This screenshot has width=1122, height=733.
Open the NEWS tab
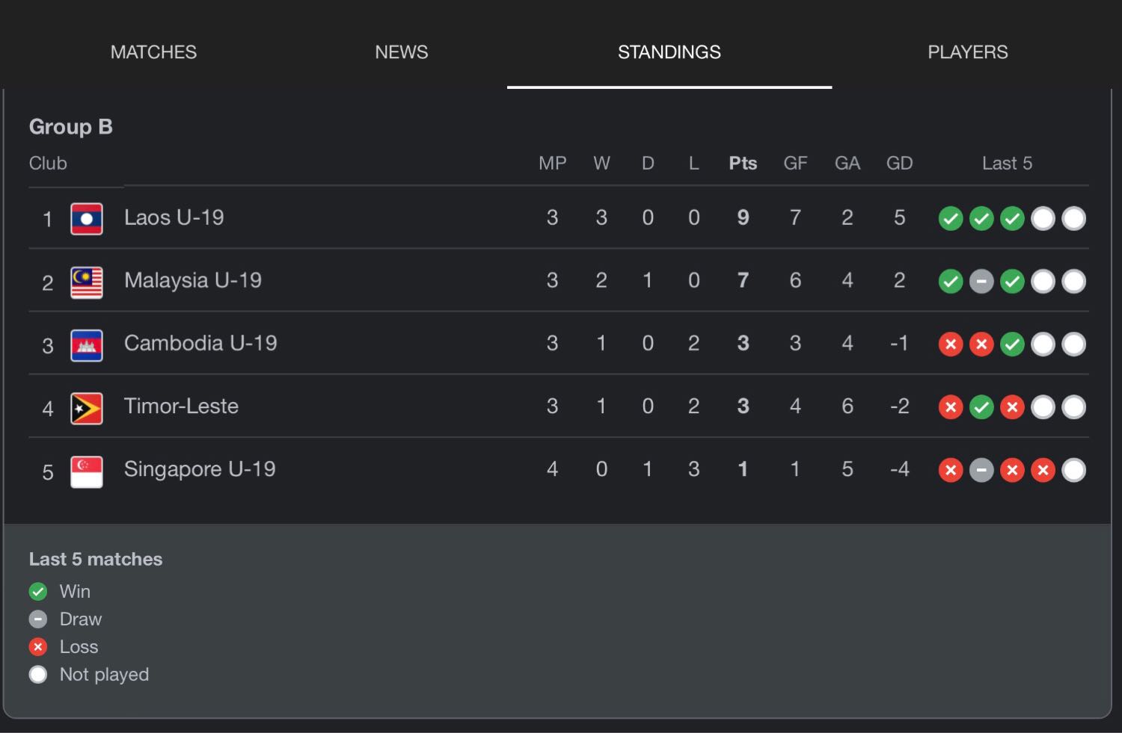(402, 52)
